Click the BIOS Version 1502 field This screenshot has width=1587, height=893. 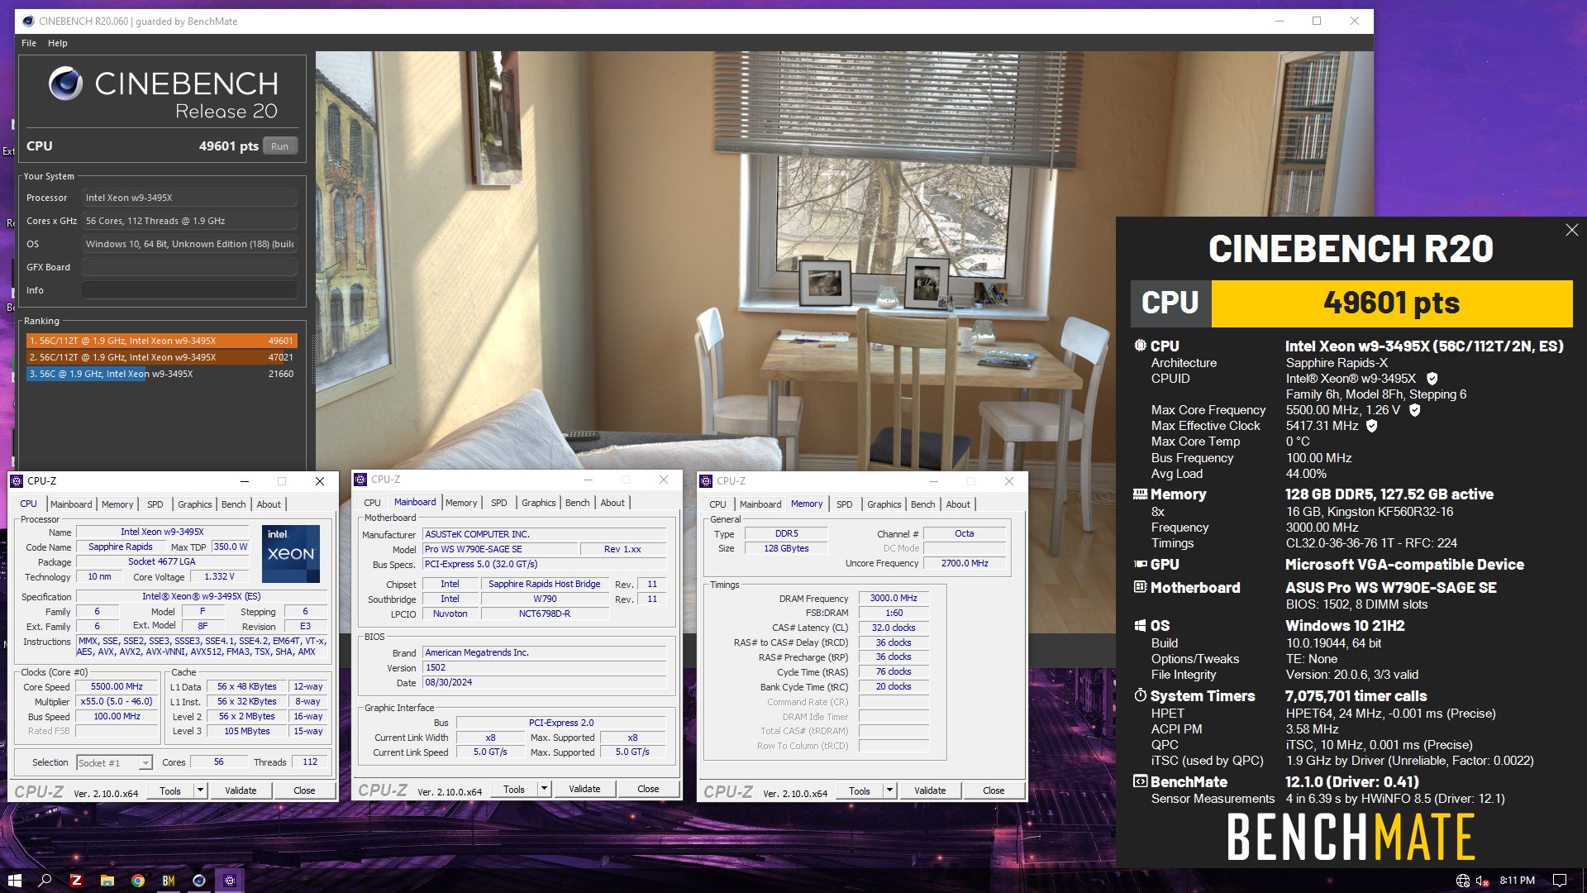(545, 667)
